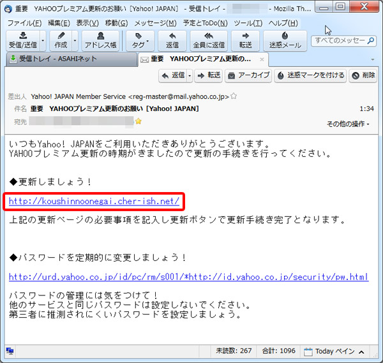Click the 1:34 received time
Viewport: 383px width, 363px height.
[366, 108]
